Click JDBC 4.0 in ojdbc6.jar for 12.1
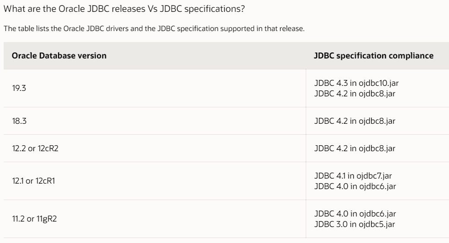Viewport: 449px width, 243px height. point(355,186)
